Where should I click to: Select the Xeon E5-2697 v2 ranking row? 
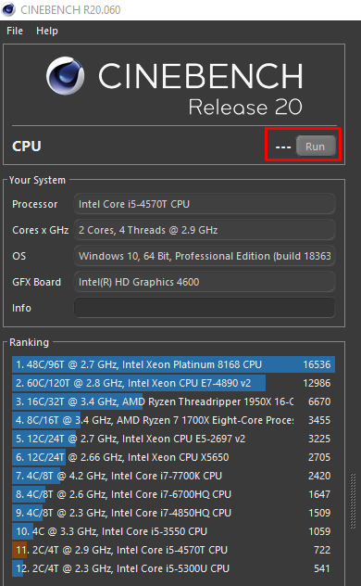pos(173,439)
